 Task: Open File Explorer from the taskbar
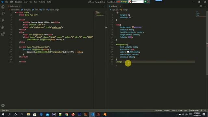28,114
